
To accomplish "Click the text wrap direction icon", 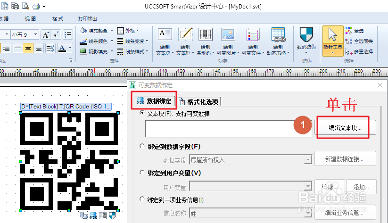I will 50,48.
